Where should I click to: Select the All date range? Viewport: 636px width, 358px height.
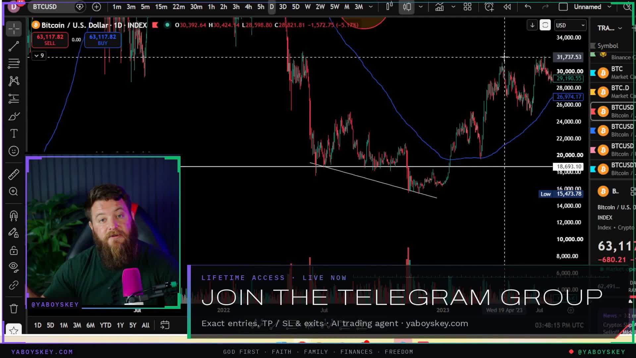point(145,325)
